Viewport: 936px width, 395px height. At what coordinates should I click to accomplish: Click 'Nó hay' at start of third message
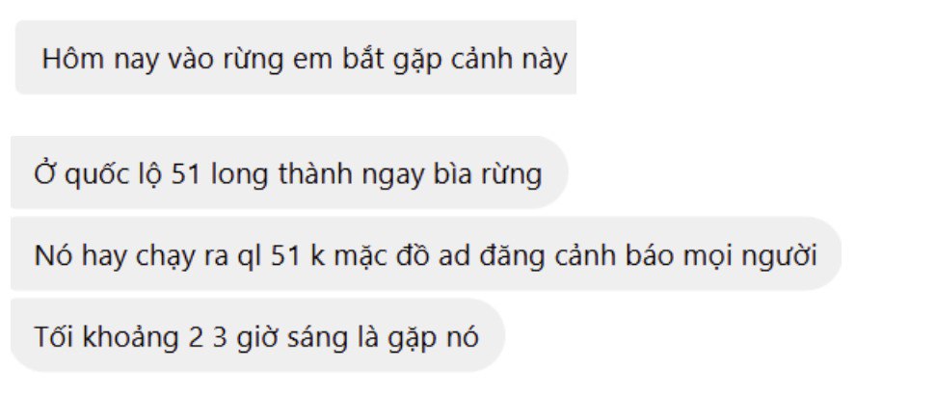point(72,256)
